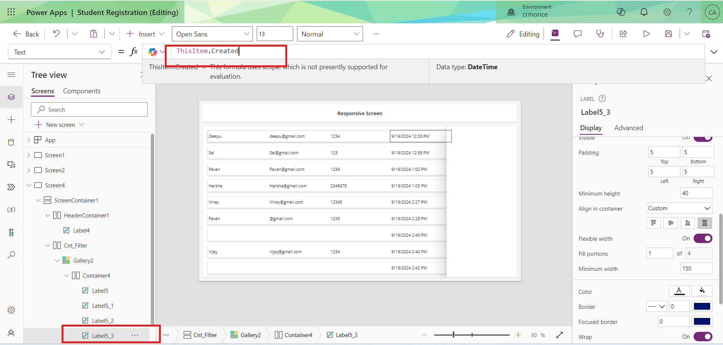Switch to the Display tab
The width and height of the screenshot is (723, 345).
coord(591,128)
